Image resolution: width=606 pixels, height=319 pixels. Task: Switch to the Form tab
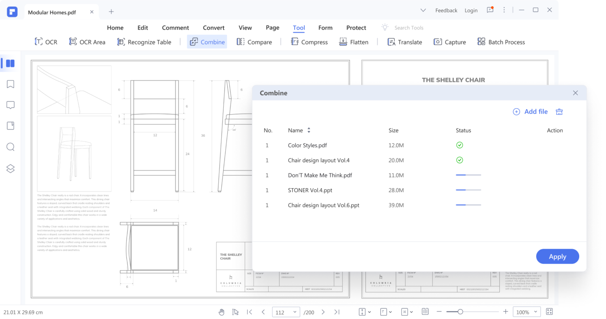[x=325, y=28]
